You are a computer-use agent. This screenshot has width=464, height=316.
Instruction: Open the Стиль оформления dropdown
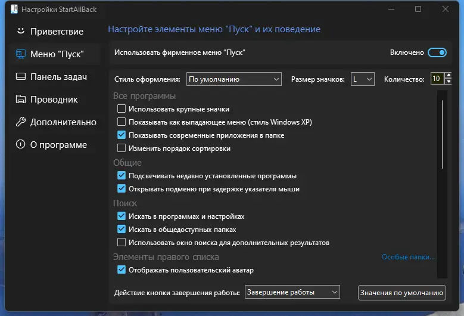point(233,79)
